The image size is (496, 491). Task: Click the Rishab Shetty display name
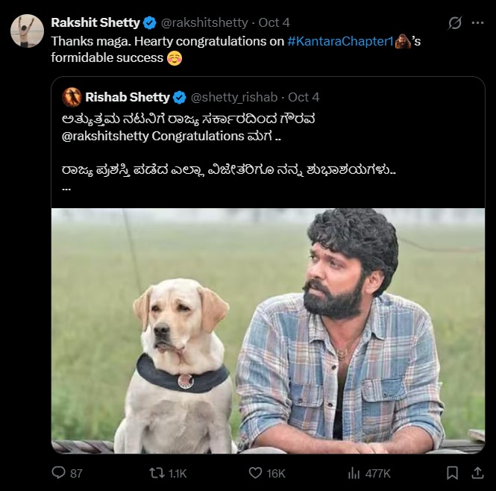[127, 97]
